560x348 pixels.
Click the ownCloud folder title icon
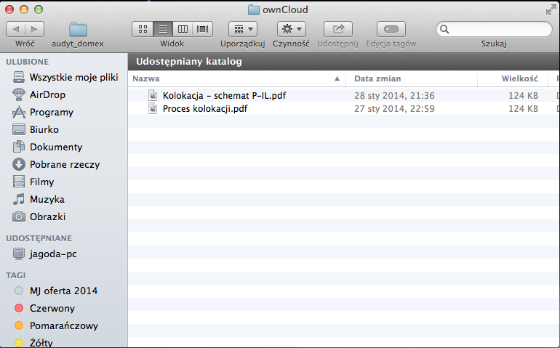254,9
